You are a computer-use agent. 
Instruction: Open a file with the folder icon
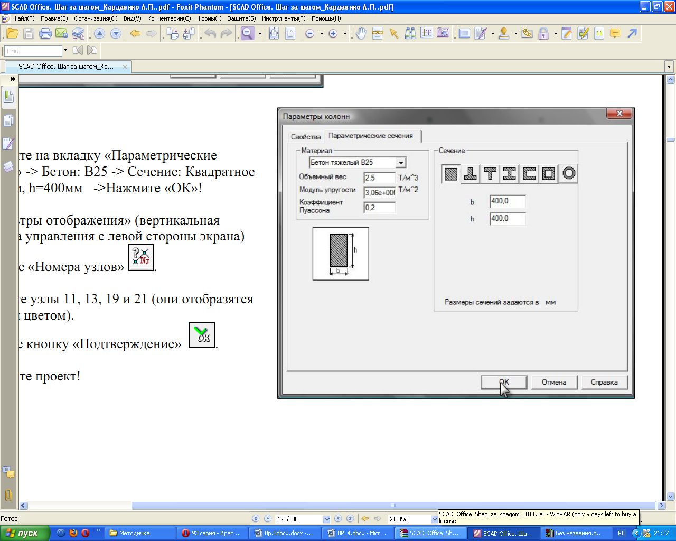pos(13,33)
